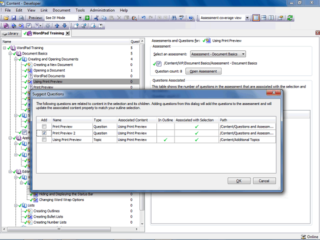Select the Print Preview 2 question name
Image resolution: width=320 pixels, height=240 pixels.
click(64, 133)
